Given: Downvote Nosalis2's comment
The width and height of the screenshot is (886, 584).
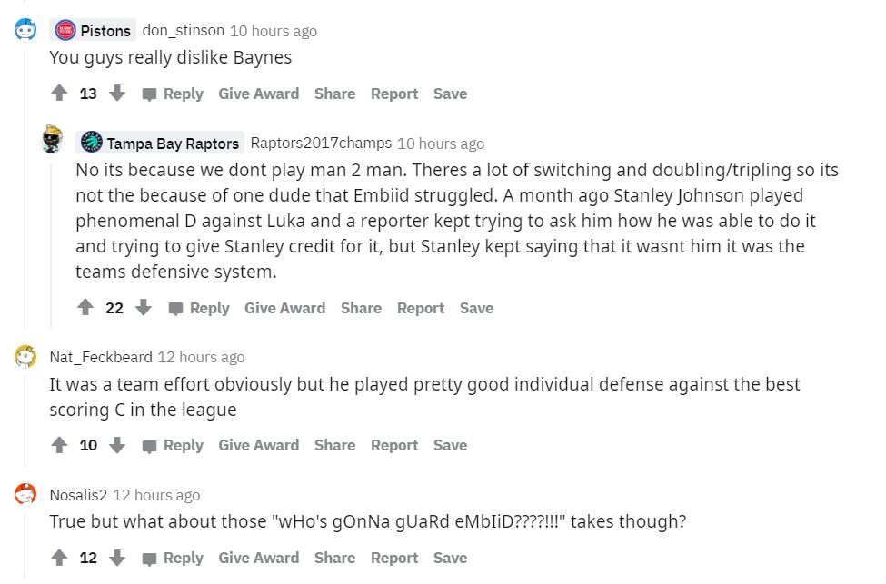Looking at the screenshot, I should [x=117, y=558].
